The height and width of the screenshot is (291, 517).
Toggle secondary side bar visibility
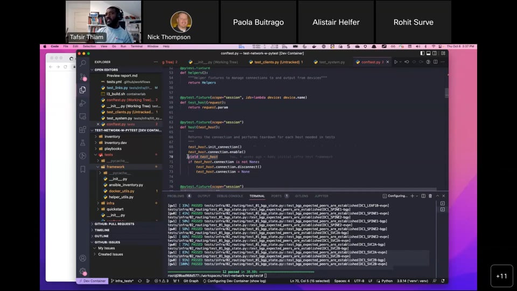coord(435,53)
